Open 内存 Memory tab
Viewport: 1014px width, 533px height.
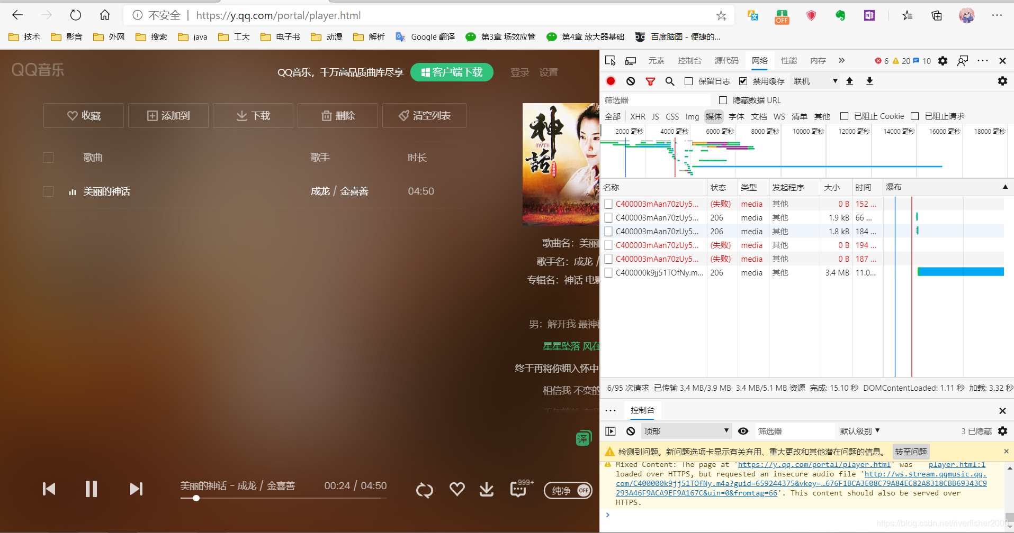818,61
